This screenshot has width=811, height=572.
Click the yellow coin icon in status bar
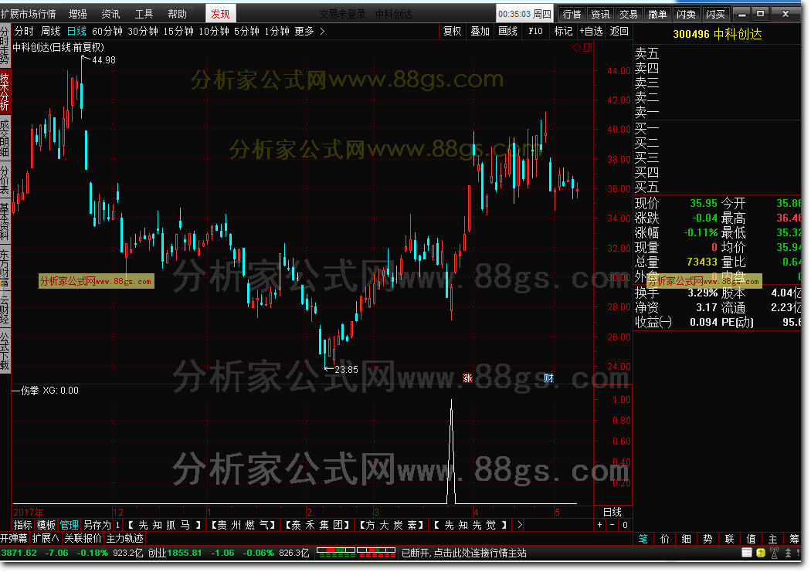(760, 553)
